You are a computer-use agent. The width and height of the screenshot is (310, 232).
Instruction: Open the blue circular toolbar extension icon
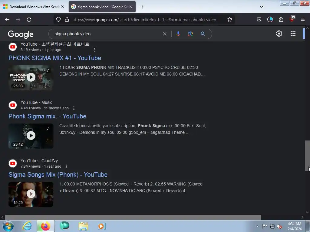click(270, 20)
